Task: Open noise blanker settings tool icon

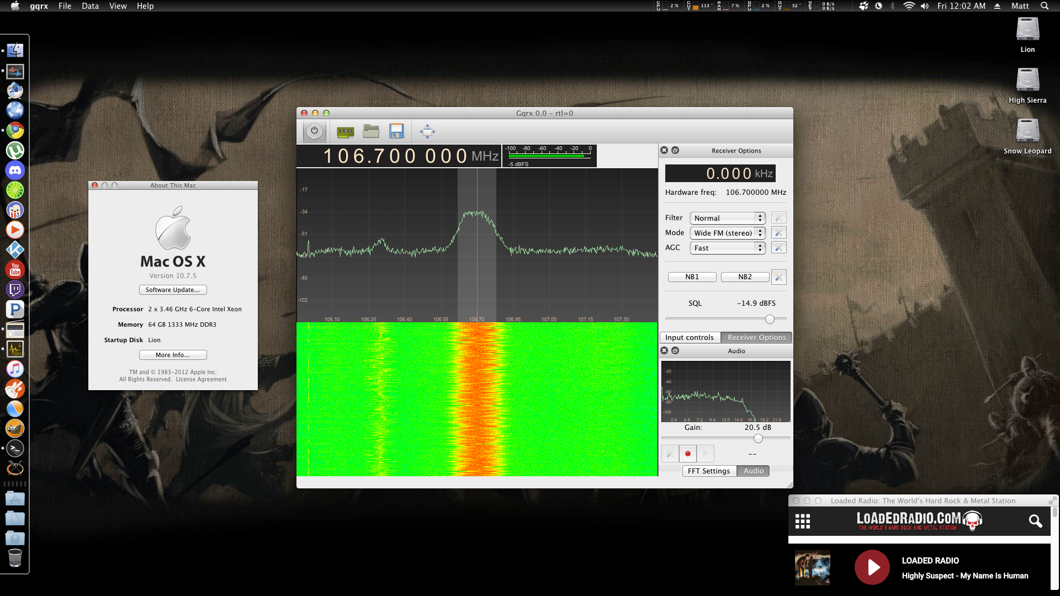Action: tap(778, 277)
